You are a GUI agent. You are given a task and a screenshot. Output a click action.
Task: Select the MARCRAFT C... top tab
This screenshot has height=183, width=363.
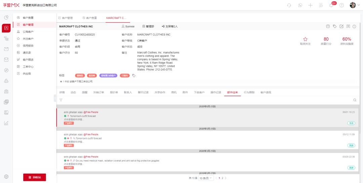tap(116, 18)
